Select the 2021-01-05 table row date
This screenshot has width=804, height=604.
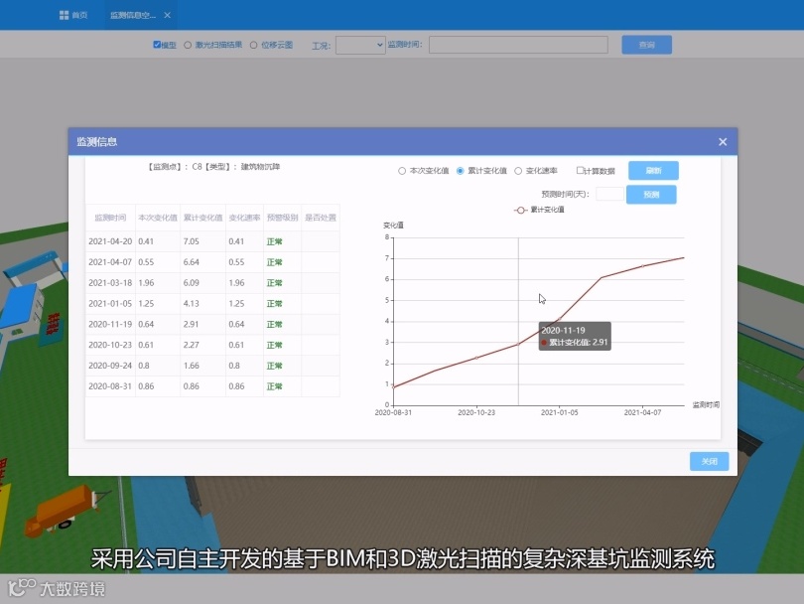110,303
